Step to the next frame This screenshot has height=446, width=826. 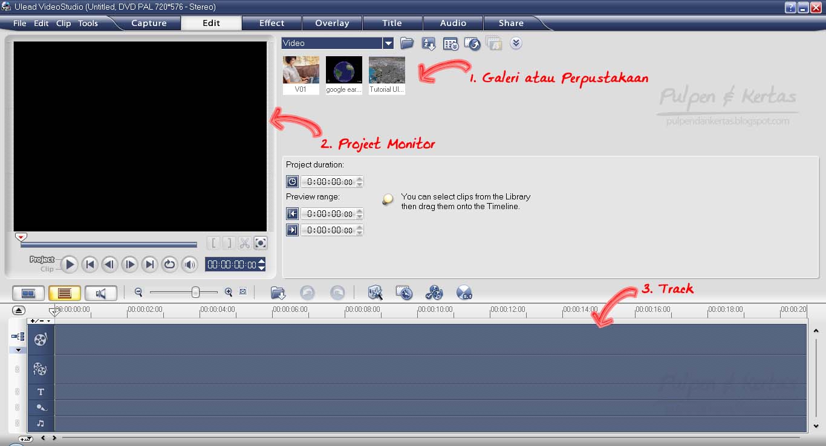(129, 264)
